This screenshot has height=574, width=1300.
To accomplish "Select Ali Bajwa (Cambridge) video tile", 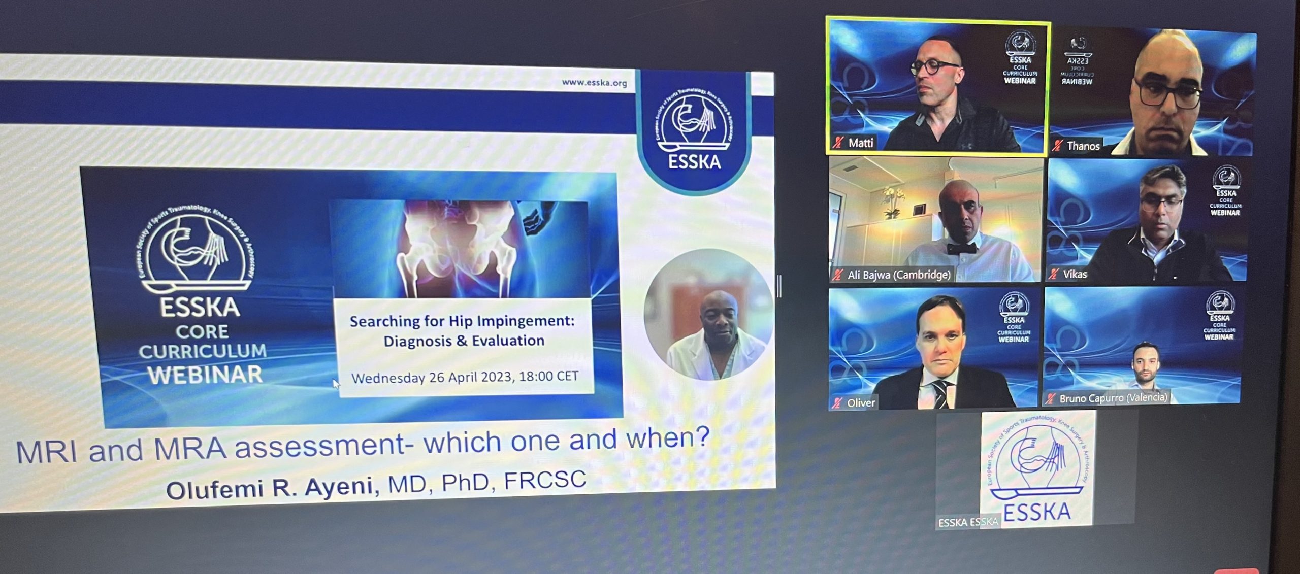I will (936, 219).
